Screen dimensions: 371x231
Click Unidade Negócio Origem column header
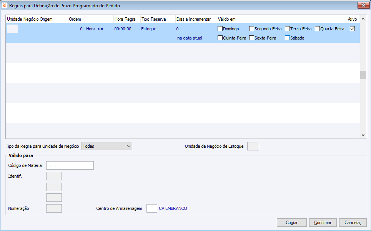pos(37,19)
